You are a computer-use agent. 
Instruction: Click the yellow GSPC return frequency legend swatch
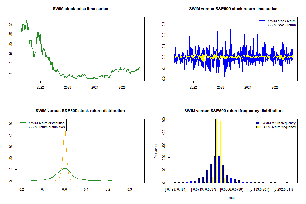point(258,127)
